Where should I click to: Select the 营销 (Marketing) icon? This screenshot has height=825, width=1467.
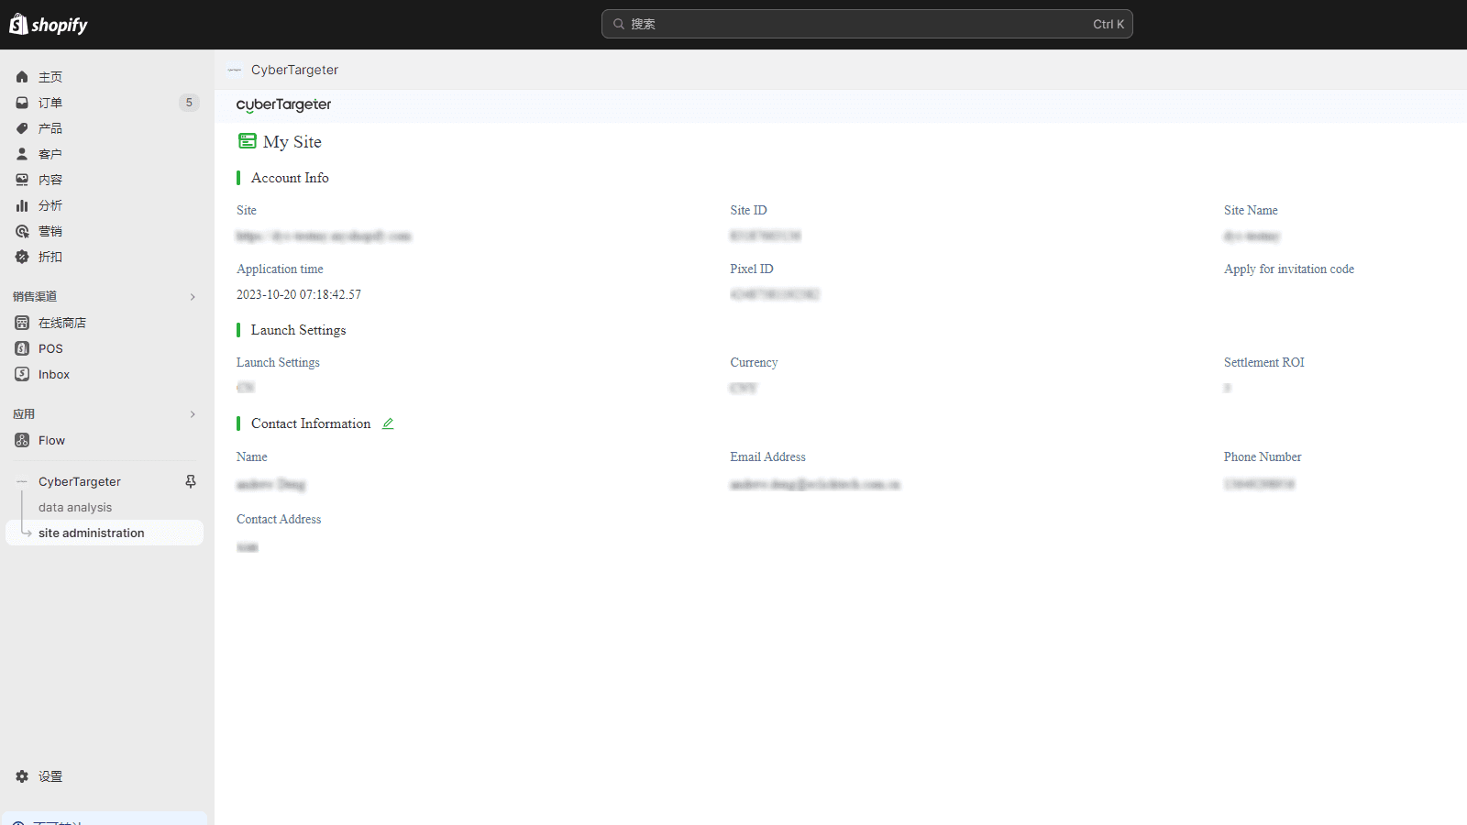click(x=22, y=231)
